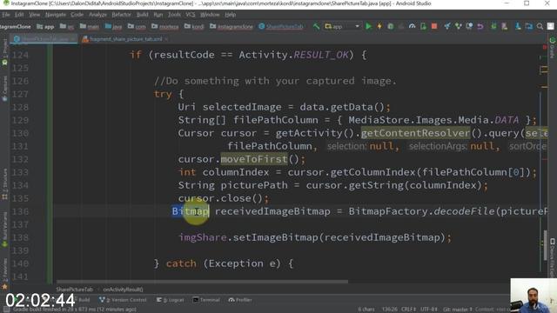Click the SharePictureTab breadcrumb class
557x313 pixels.
[281, 27]
